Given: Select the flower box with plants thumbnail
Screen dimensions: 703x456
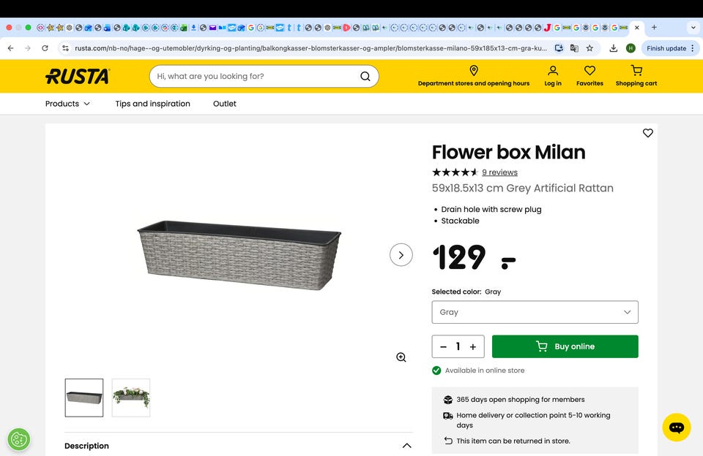Looking at the screenshot, I should pyautogui.click(x=131, y=398).
